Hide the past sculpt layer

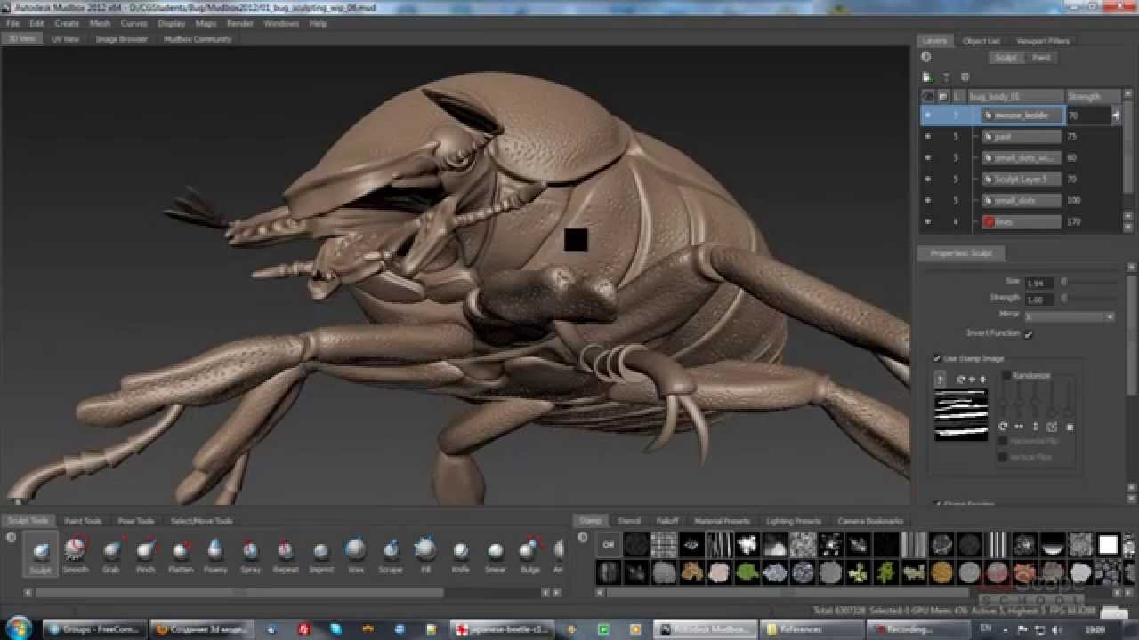(x=927, y=137)
